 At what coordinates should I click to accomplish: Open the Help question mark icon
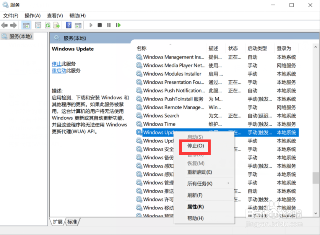69,25
